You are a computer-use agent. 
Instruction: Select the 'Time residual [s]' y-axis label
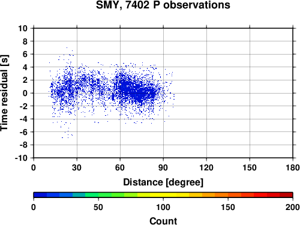click(4, 93)
